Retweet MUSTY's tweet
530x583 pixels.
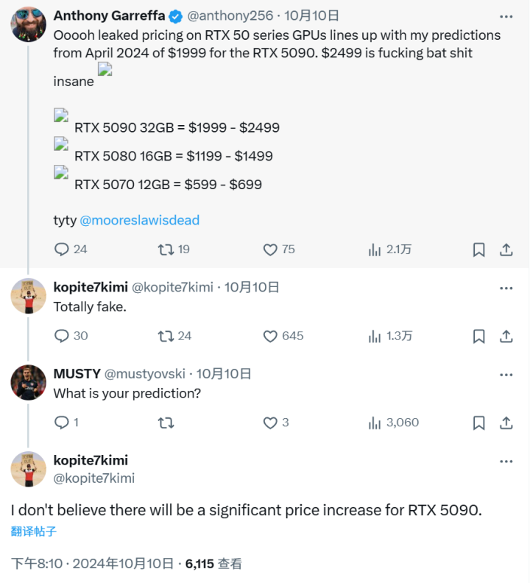pos(166,423)
